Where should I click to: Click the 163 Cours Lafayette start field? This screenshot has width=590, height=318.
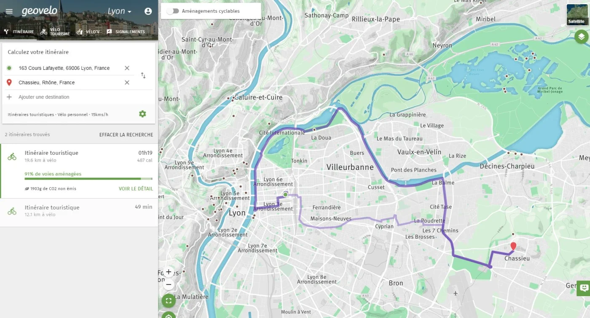point(70,68)
